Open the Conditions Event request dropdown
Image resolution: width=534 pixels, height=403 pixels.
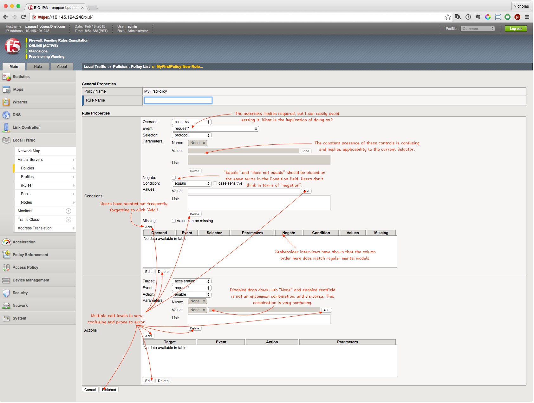tap(215, 129)
